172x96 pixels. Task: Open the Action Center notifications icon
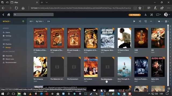pyautogui.click(x=167, y=94)
